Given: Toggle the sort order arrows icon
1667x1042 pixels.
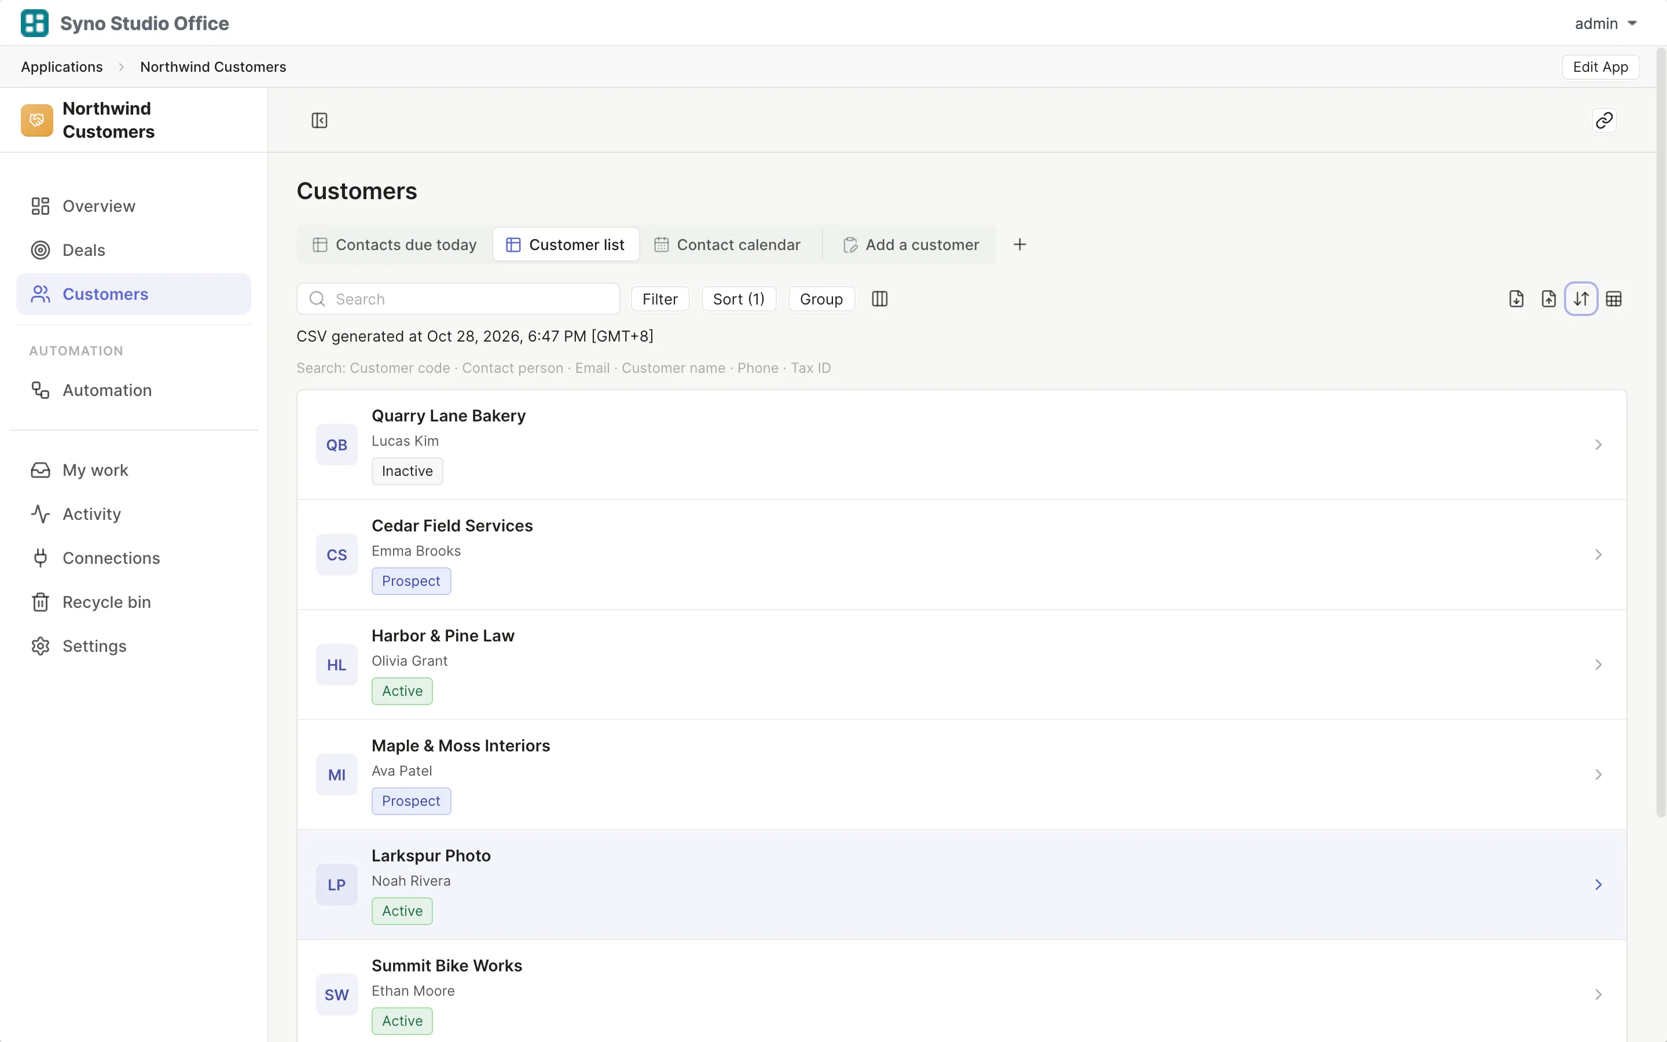Looking at the screenshot, I should tap(1581, 298).
